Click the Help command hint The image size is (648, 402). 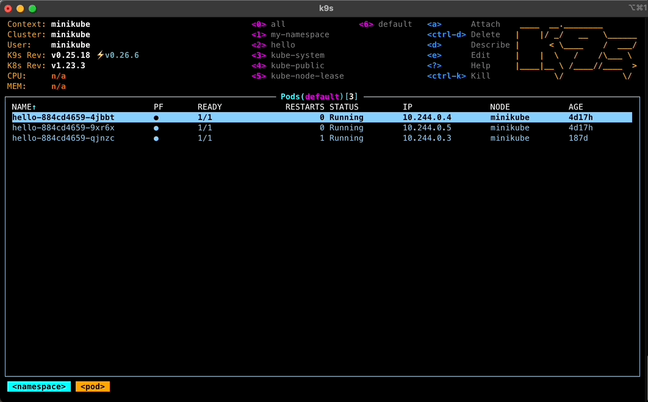pyautogui.click(x=459, y=66)
